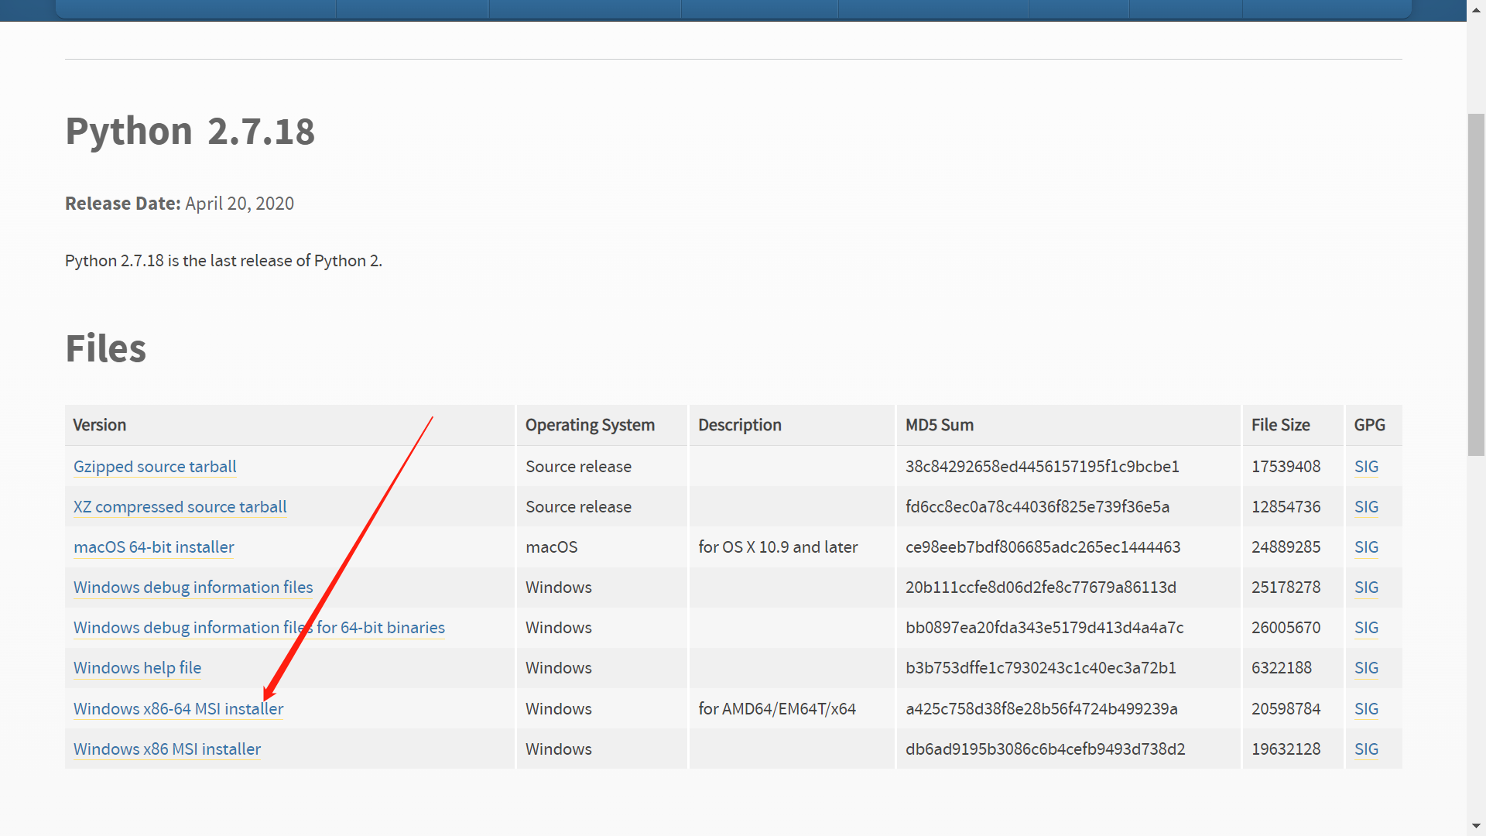Download Windows x86 MSI installer

click(166, 749)
